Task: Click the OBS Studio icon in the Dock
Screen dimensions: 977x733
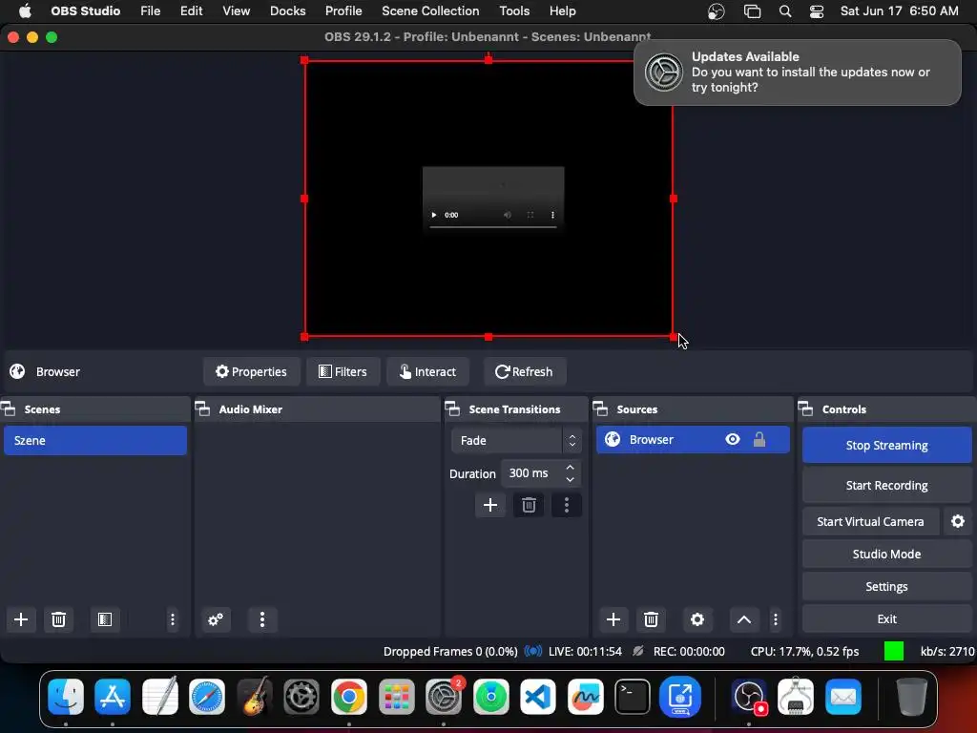Action: pyautogui.click(x=750, y=696)
